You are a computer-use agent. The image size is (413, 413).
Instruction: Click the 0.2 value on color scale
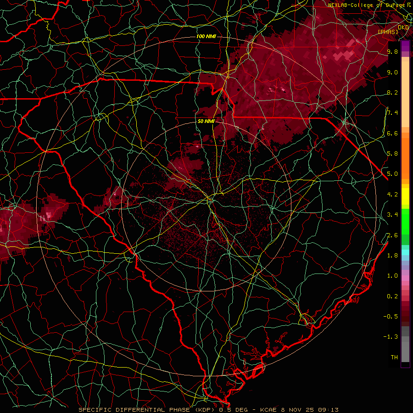coord(392,296)
